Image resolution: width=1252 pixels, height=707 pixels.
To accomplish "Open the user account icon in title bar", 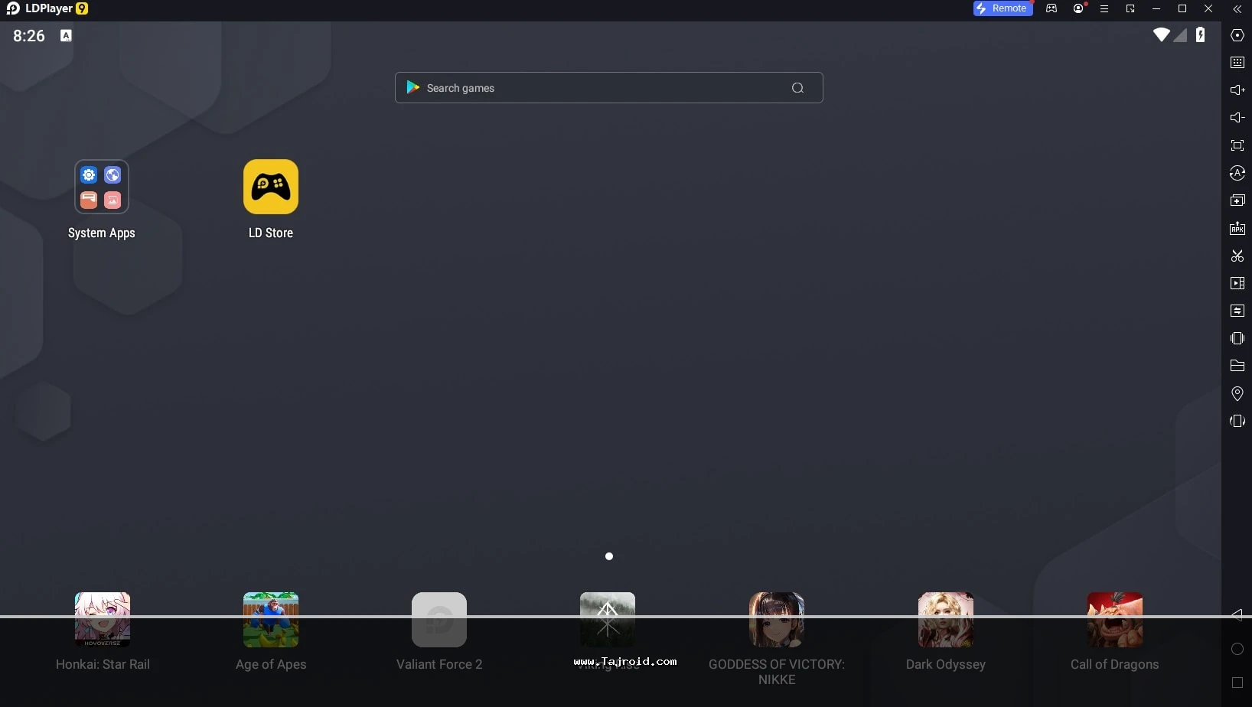I will (1078, 9).
